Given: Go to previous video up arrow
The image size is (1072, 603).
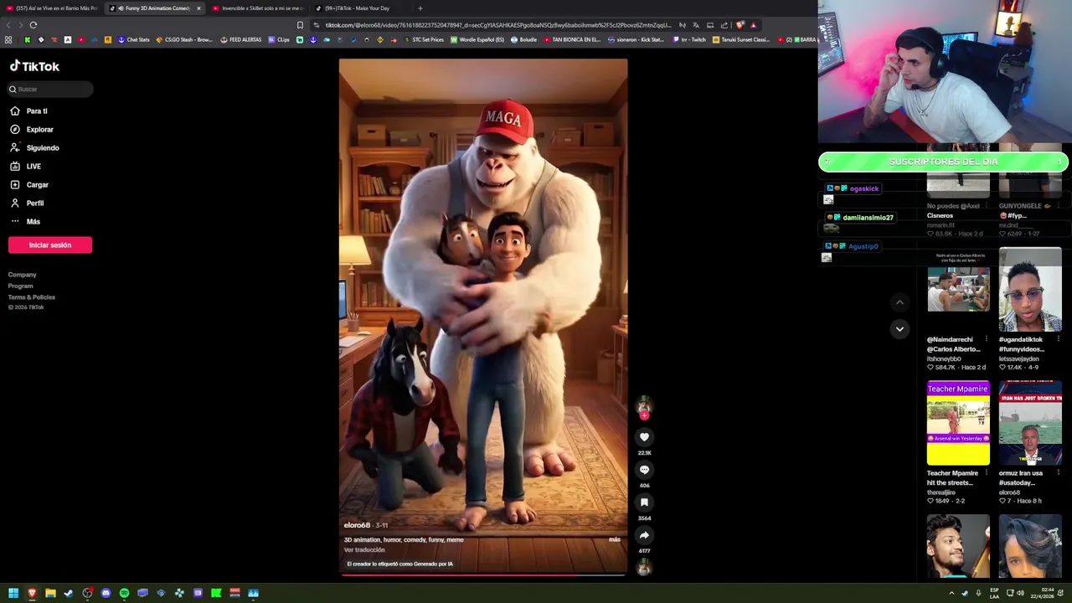Looking at the screenshot, I should click(x=899, y=302).
